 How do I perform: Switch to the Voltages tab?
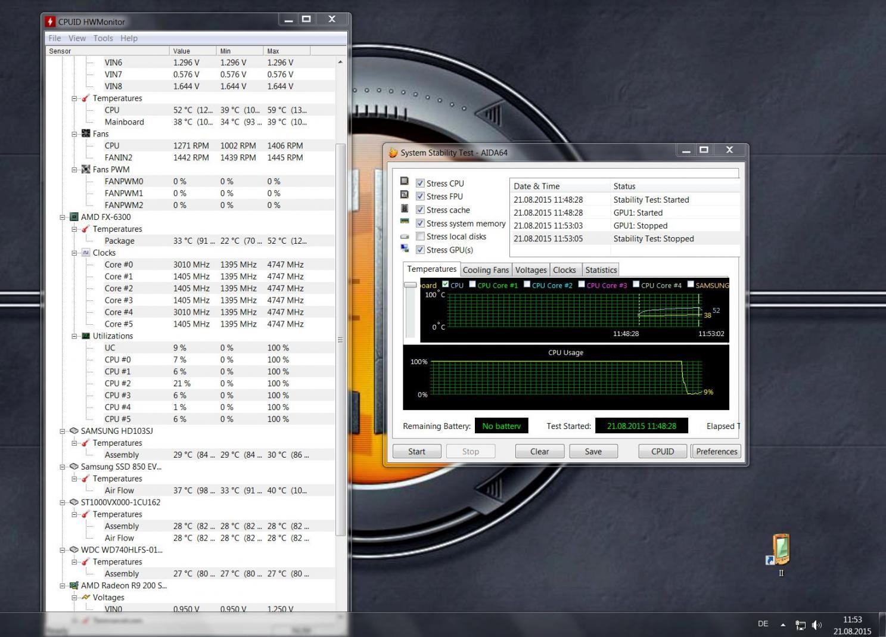531,270
